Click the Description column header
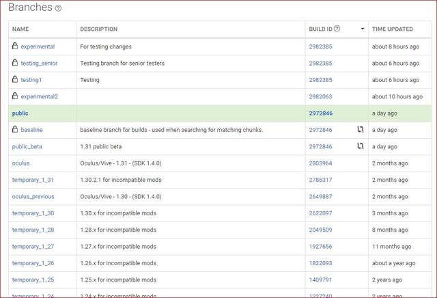Image resolution: width=437 pixels, height=298 pixels. (98, 29)
